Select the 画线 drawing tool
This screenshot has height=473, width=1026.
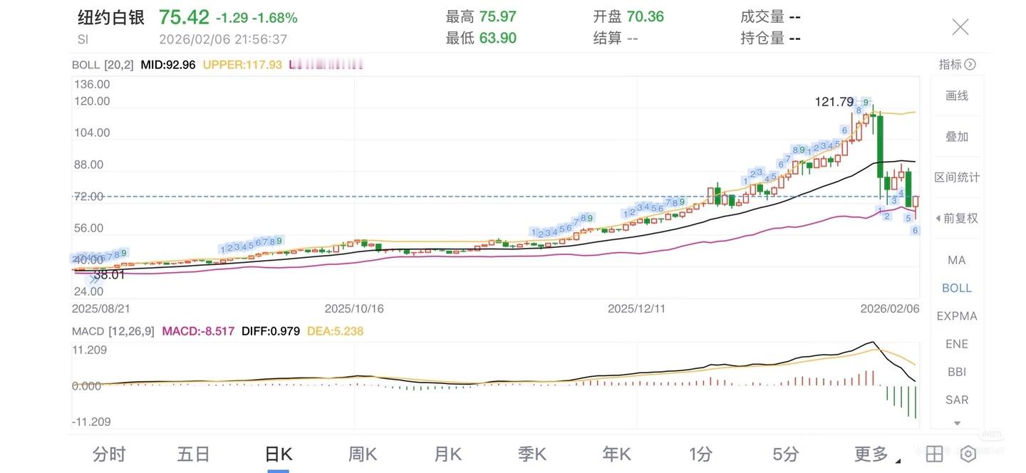pos(956,95)
